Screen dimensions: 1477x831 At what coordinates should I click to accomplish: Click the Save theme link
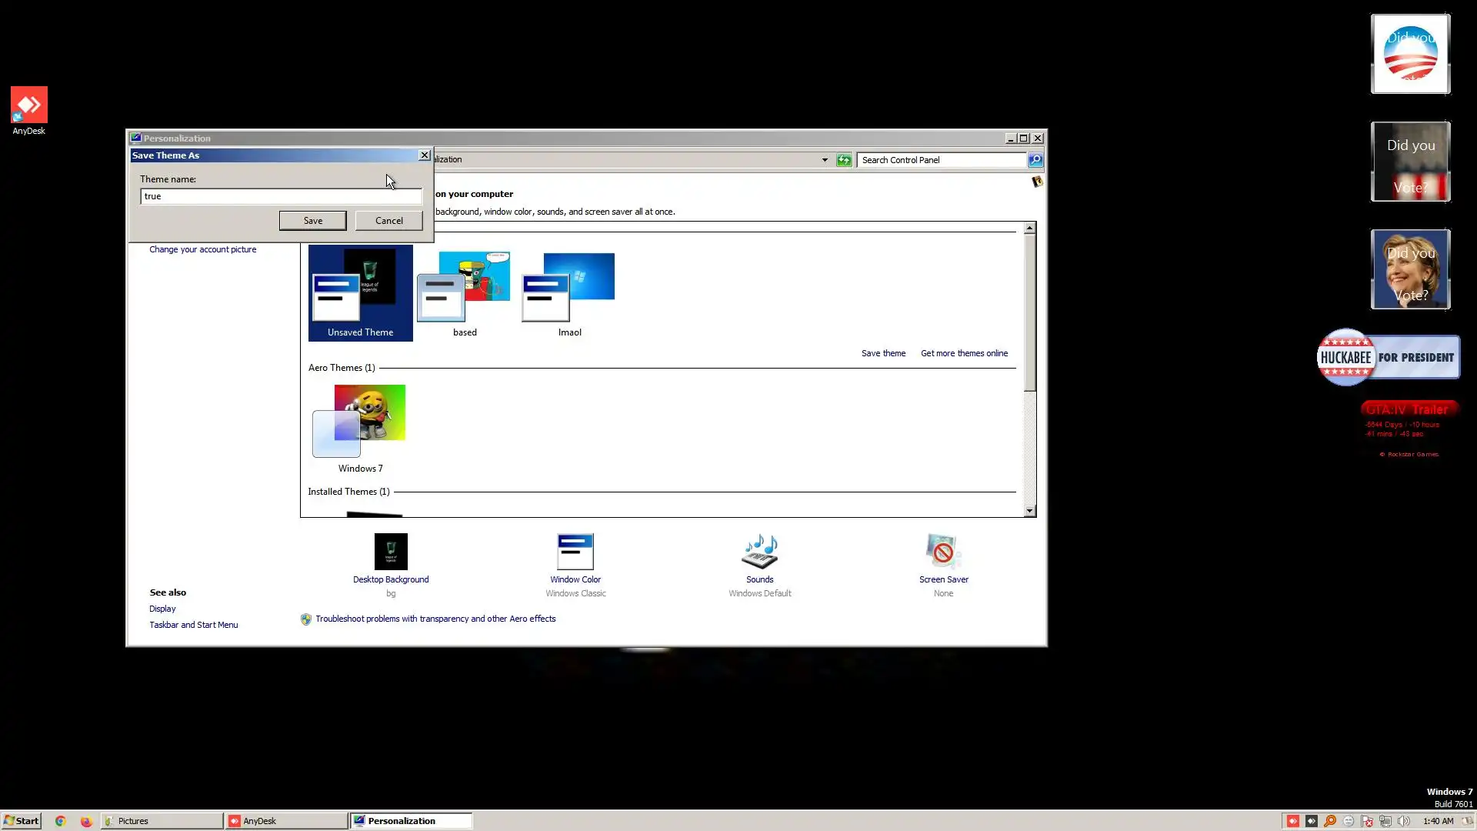(883, 353)
